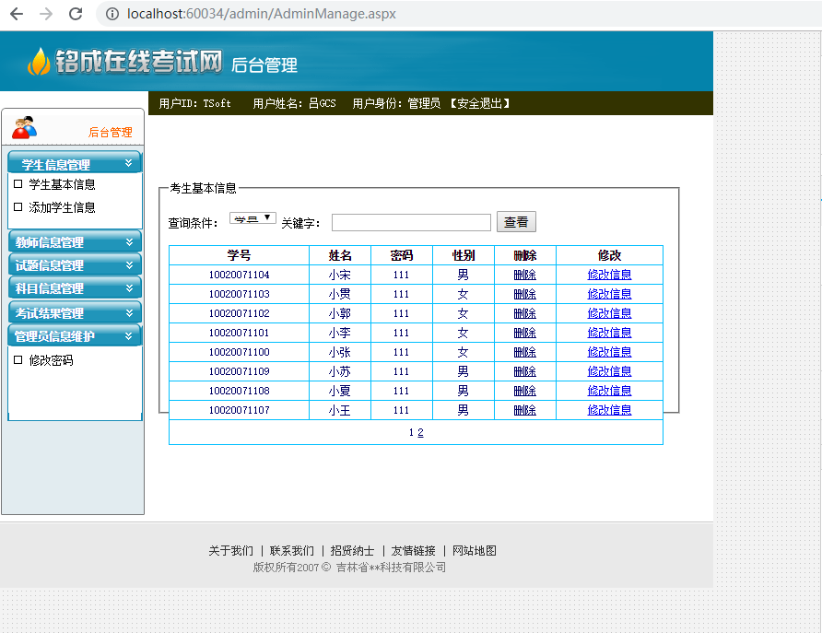The image size is (822, 633).
Task: Delete student 10020071107 小王
Action: [524, 410]
